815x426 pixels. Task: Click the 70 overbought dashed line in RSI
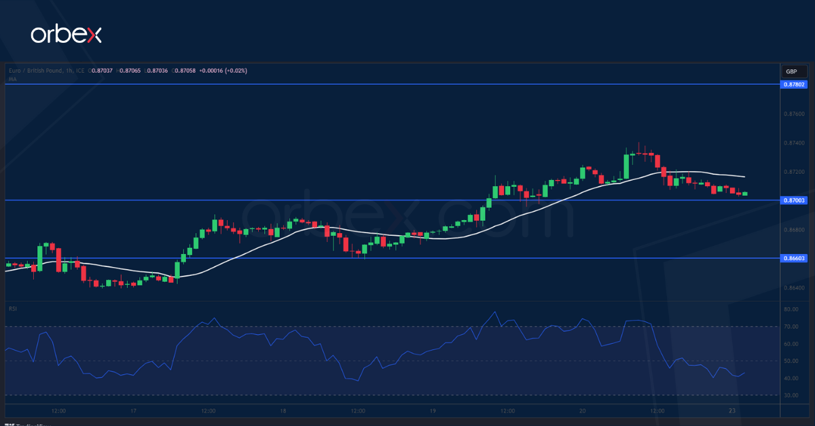click(407, 326)
